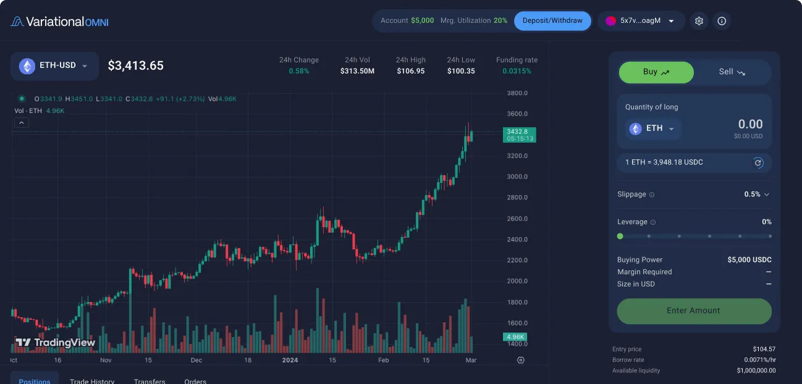Click the Slippage info tooltip icon
The width and height of the screenshot is (802, 384).
(x=651, y=194)
